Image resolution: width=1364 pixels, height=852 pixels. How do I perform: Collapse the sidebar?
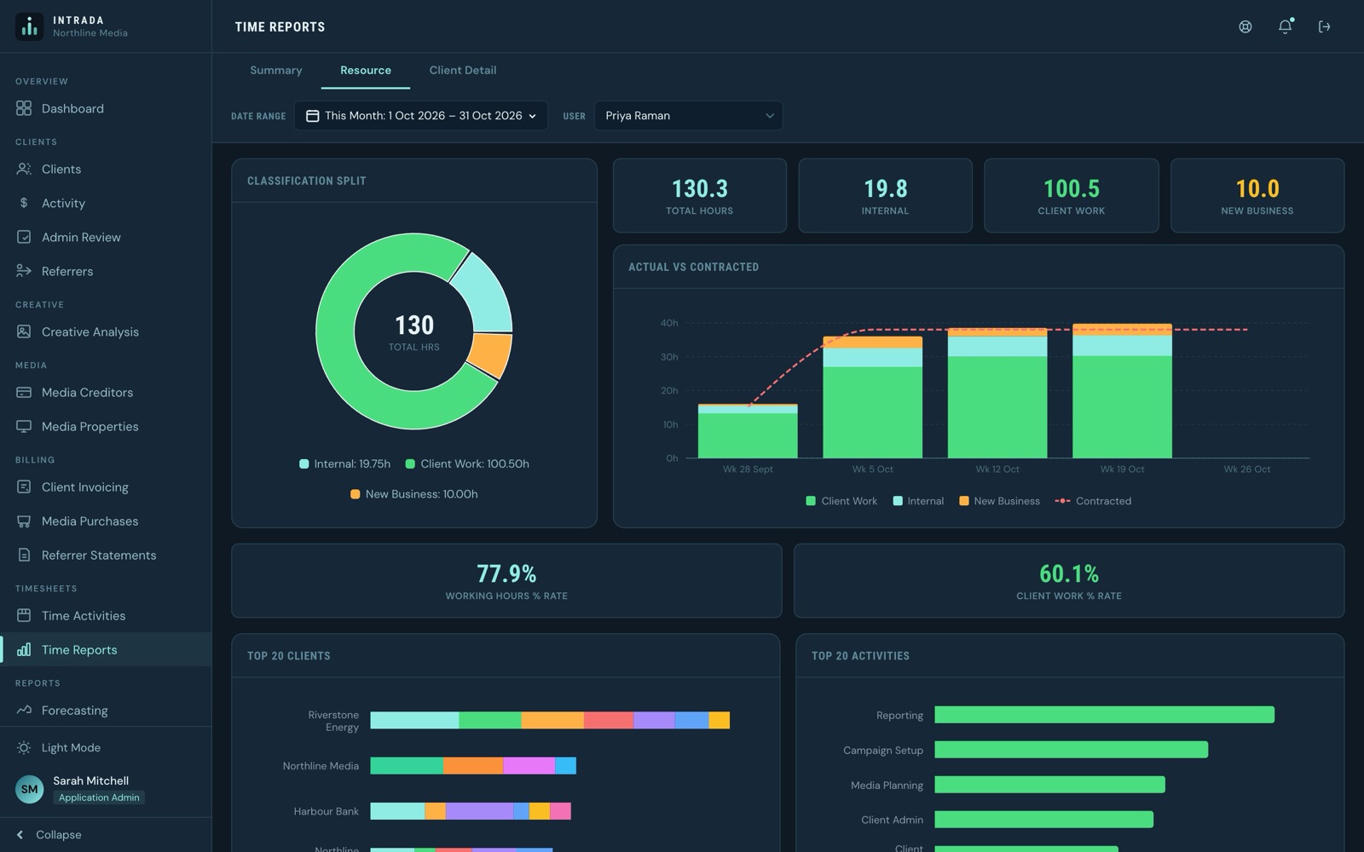coord(49,834)
